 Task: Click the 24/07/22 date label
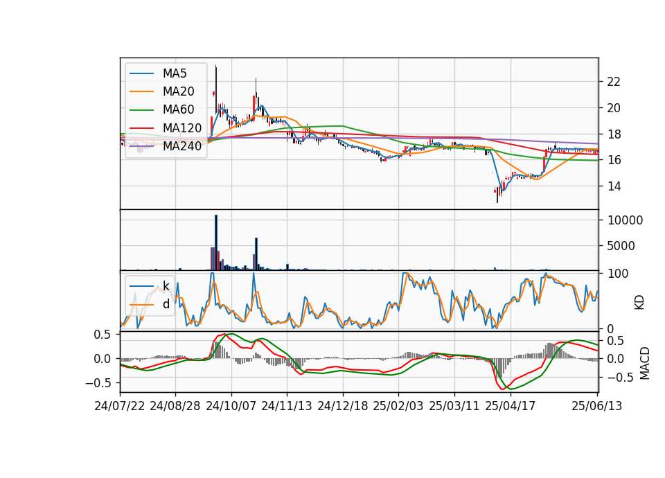[120, 406]
